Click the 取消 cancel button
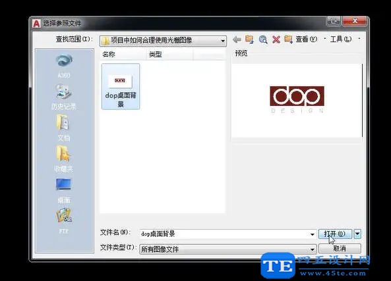The image size is (391, 281). coord(340,248)
